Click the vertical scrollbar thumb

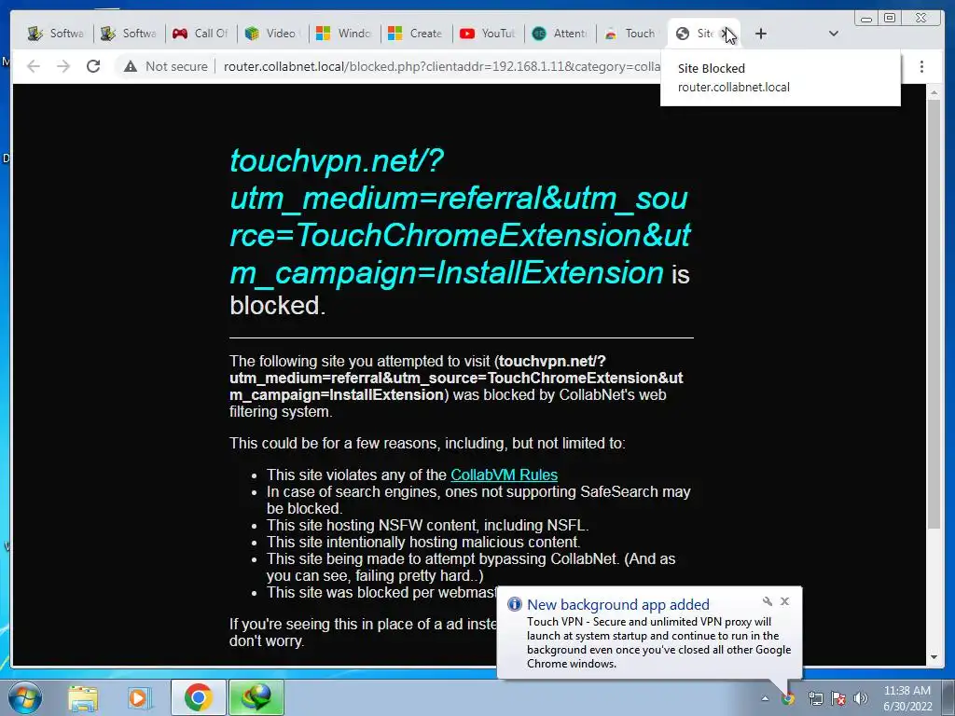click(x=934, y=314)
